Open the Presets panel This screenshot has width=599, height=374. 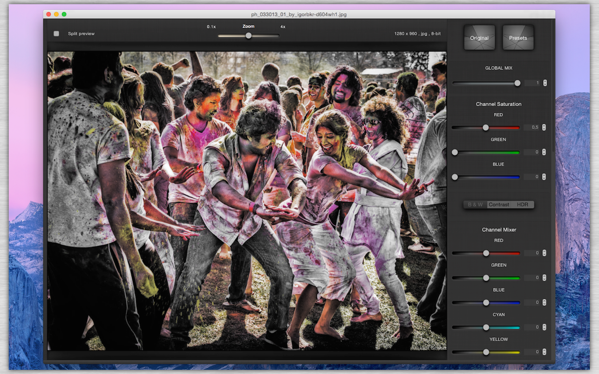518,38
